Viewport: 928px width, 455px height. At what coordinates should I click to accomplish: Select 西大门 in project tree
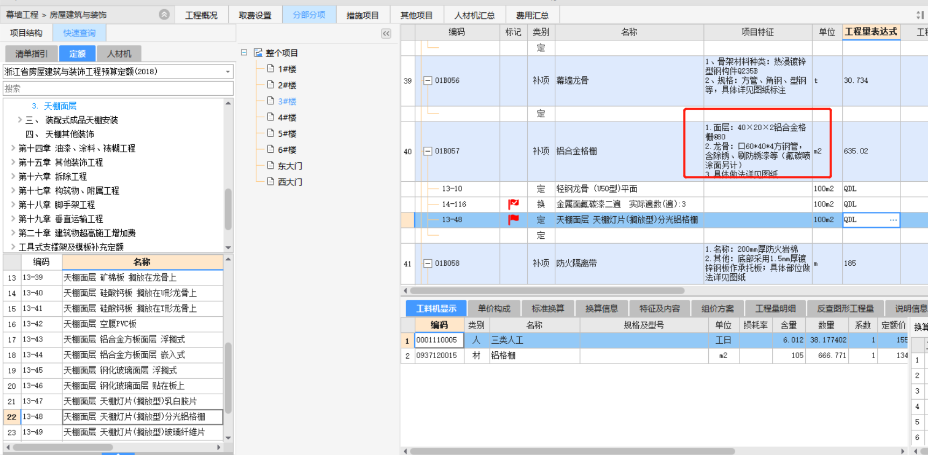coord(290,182)
